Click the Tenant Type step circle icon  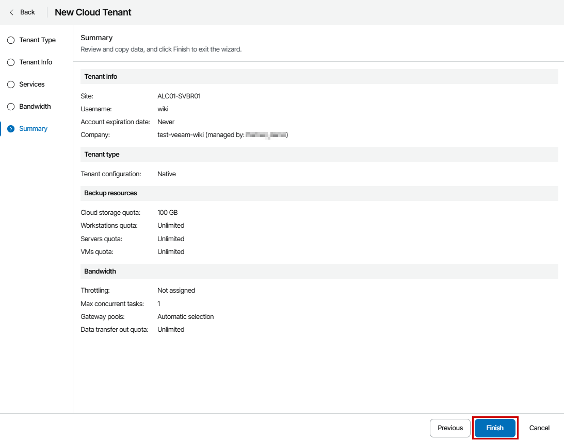(10, 40)
